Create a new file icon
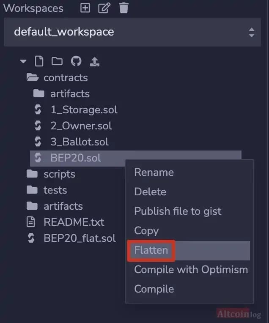 coord(39,61)
